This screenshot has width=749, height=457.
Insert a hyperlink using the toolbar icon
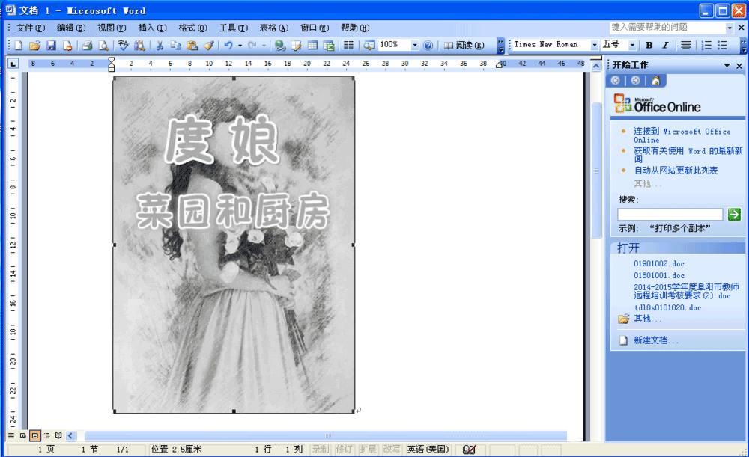coord(279,46)
